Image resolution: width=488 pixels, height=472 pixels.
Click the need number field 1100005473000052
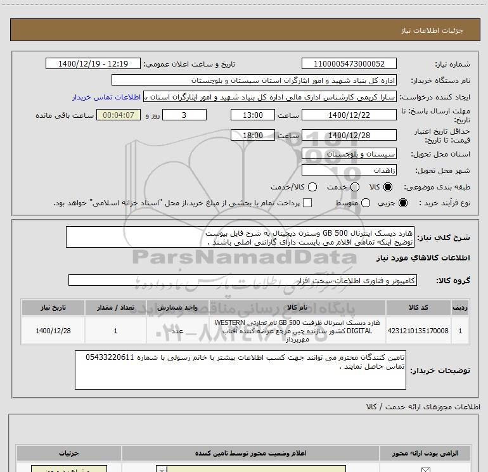click(x=349, y=63)
